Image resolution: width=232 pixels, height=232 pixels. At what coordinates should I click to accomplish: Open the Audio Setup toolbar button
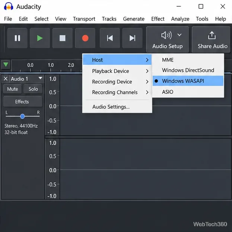(168, 39)
